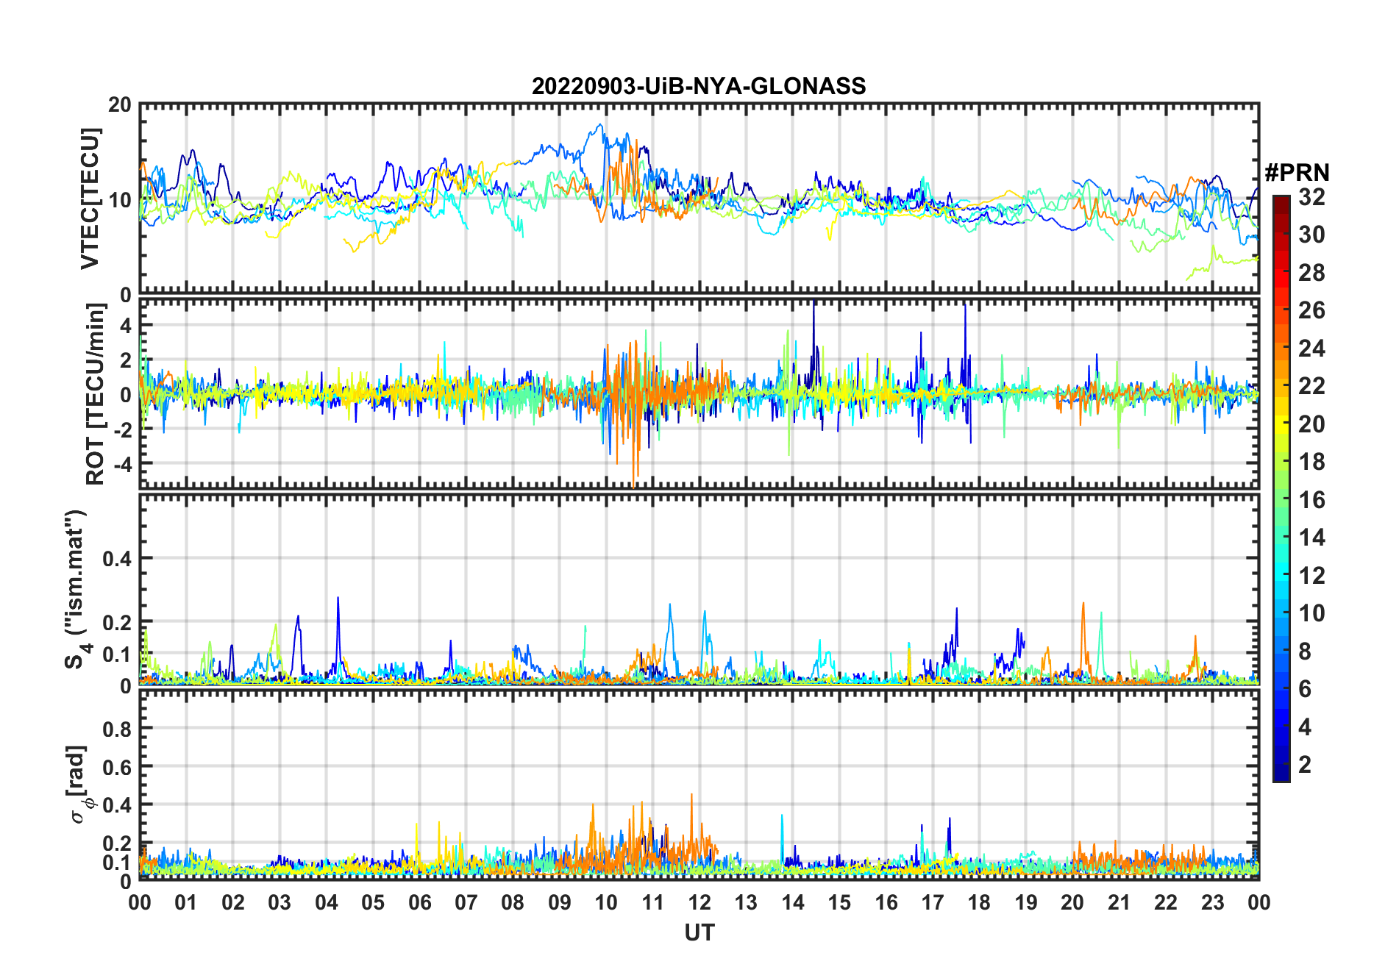Select the 15 hour tick on the UT axis
This screenshot has width=1399, height=978.
coord(839,902)
